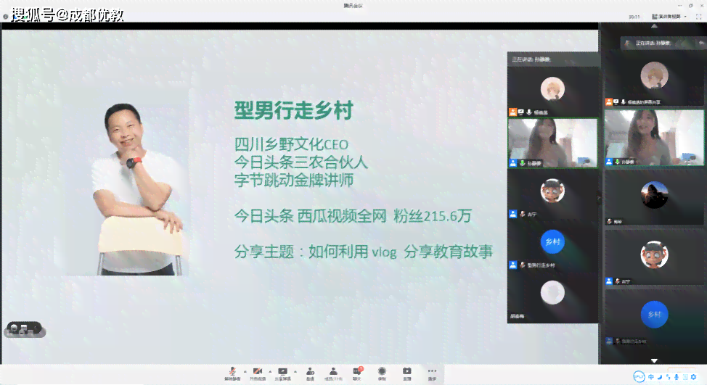Click the collapse handle between video panels

pyautogui.click(x=600, y=197)
